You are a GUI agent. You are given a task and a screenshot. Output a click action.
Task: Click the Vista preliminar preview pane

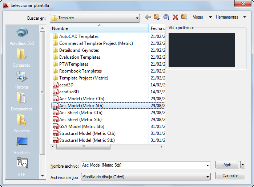202,50
